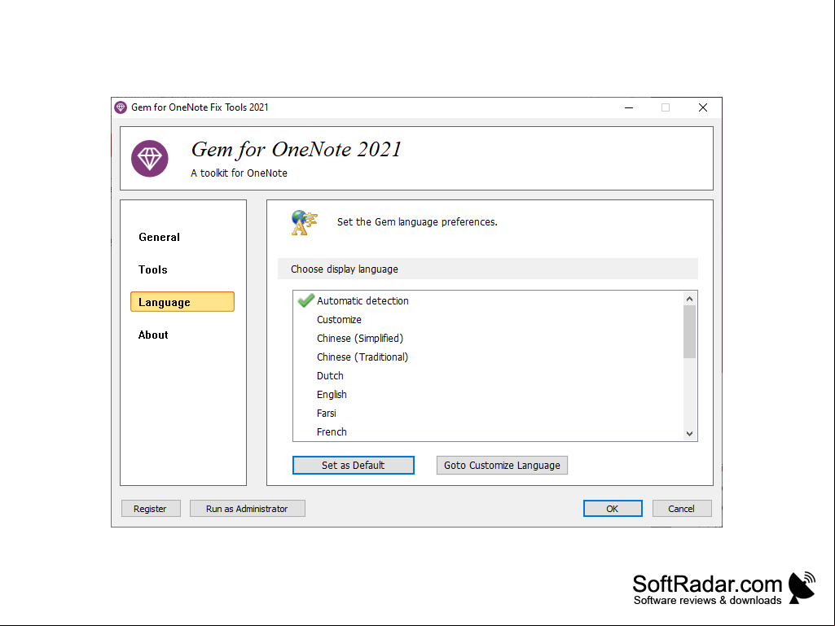
Task: Choose Chinese (Traditional) language
Action: click(363, 357)
